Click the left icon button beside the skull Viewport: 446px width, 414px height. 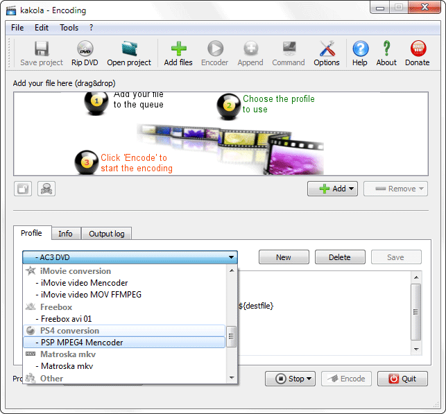click(x=23, y=189)
